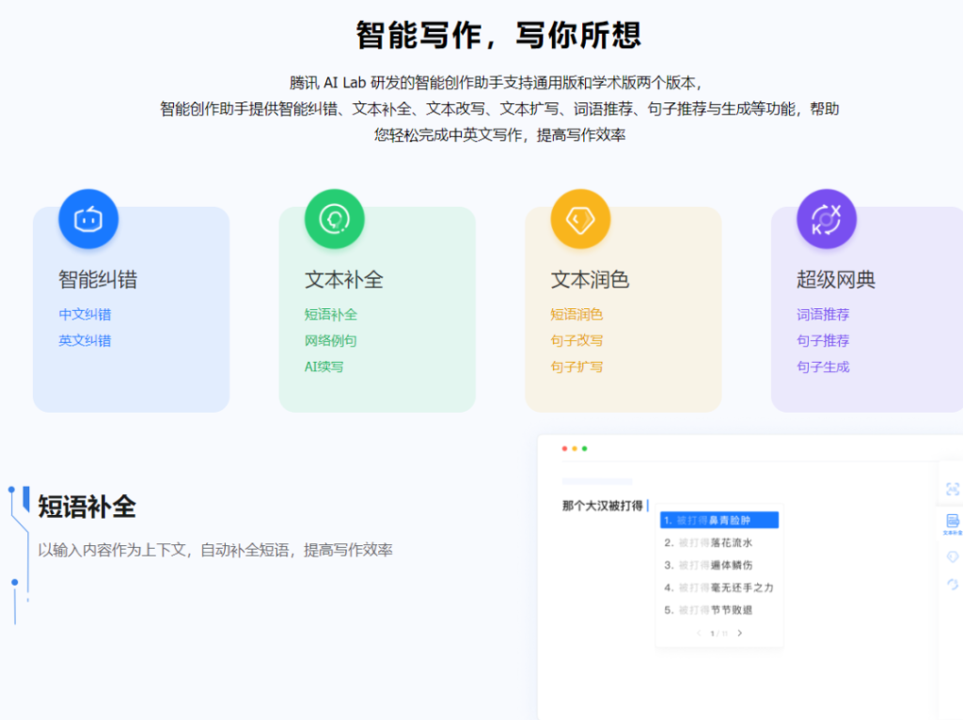963x720 pixels.
Task: Click the green 文本补全 circle icon
Action: [334, 219]
